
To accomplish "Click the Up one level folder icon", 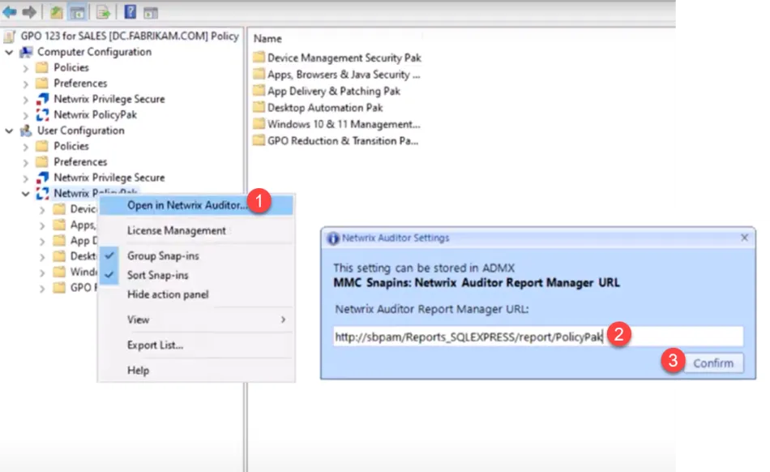I will (57, 12).
